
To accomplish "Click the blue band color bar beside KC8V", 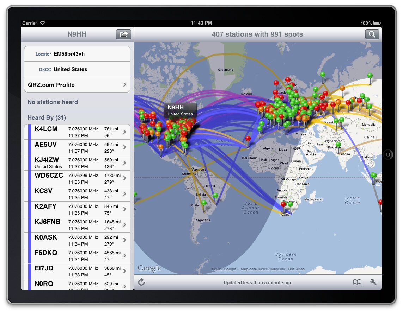I will (30, 194).
